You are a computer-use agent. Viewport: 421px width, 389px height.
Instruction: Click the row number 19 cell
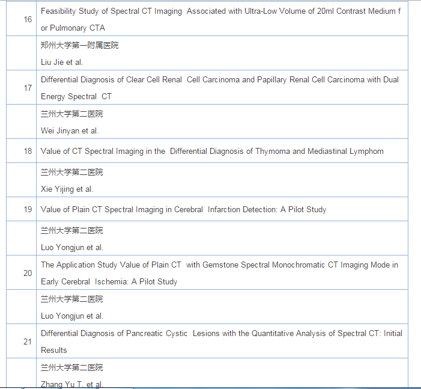pyautogui.click(x=28, y=210)
